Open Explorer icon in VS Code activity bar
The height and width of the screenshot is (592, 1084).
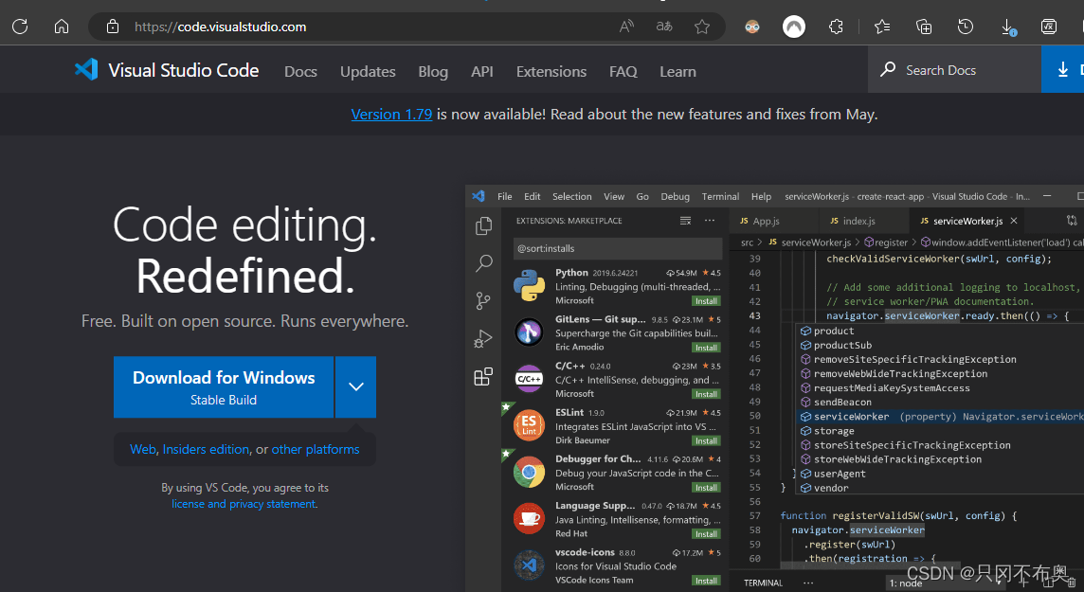click(x=484, y=225)
